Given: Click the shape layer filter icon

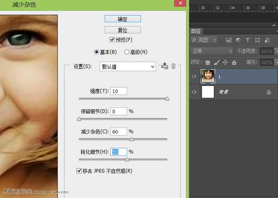Looking at the screenshot, I should [257, 40].
